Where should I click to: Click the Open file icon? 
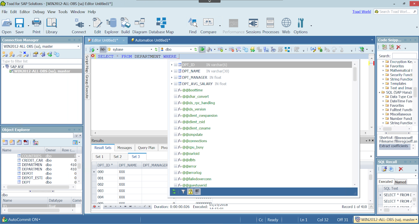(7, 26)
